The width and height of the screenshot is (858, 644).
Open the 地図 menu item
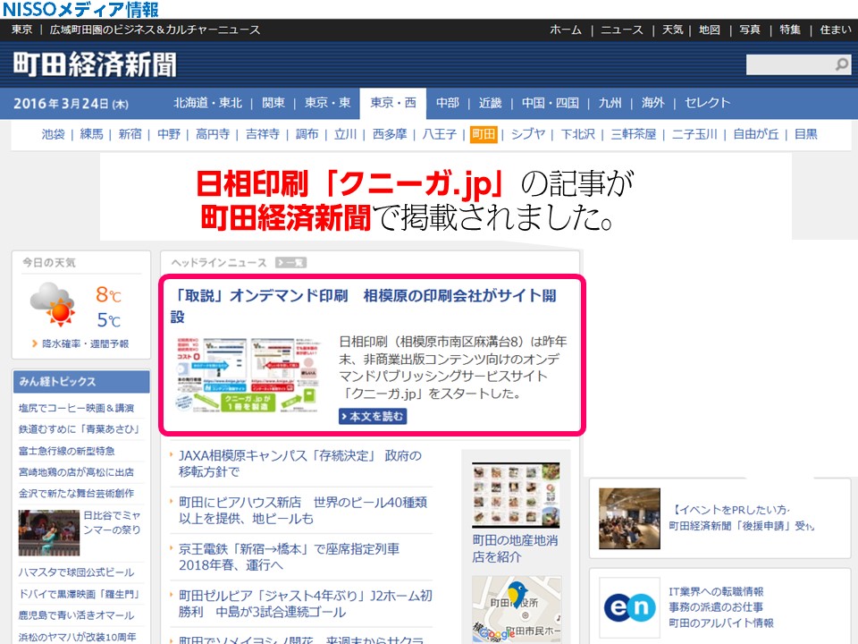coord(709,30)
